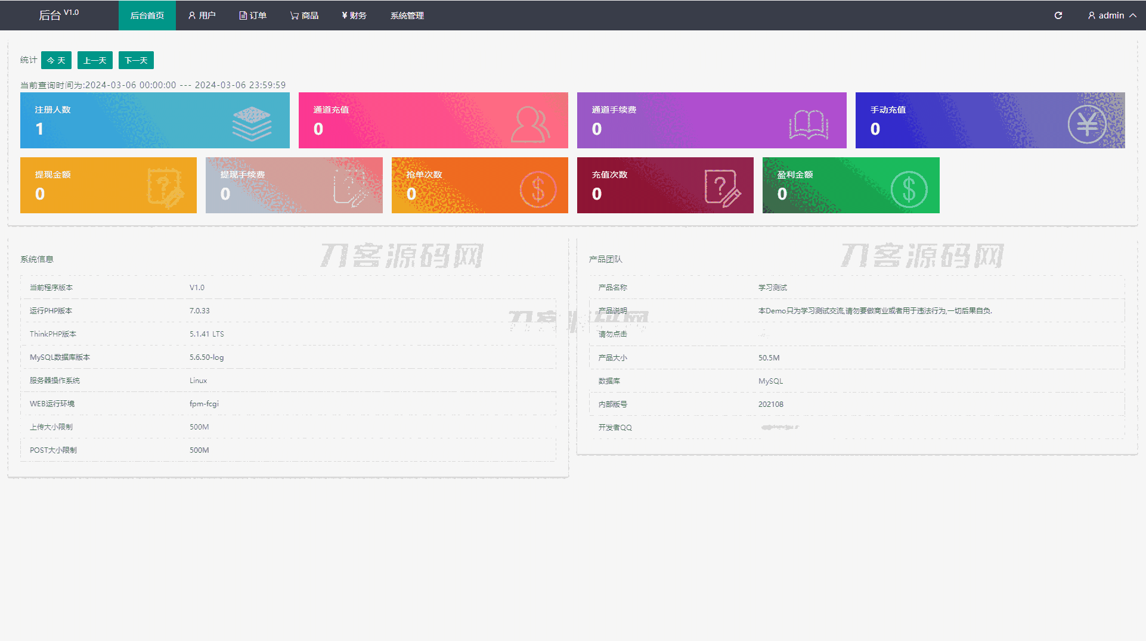Viewport: 1146px width, 641px height.
Task: Click the stacked layers icon on 注册人数 card
Action: click(252, 123)
